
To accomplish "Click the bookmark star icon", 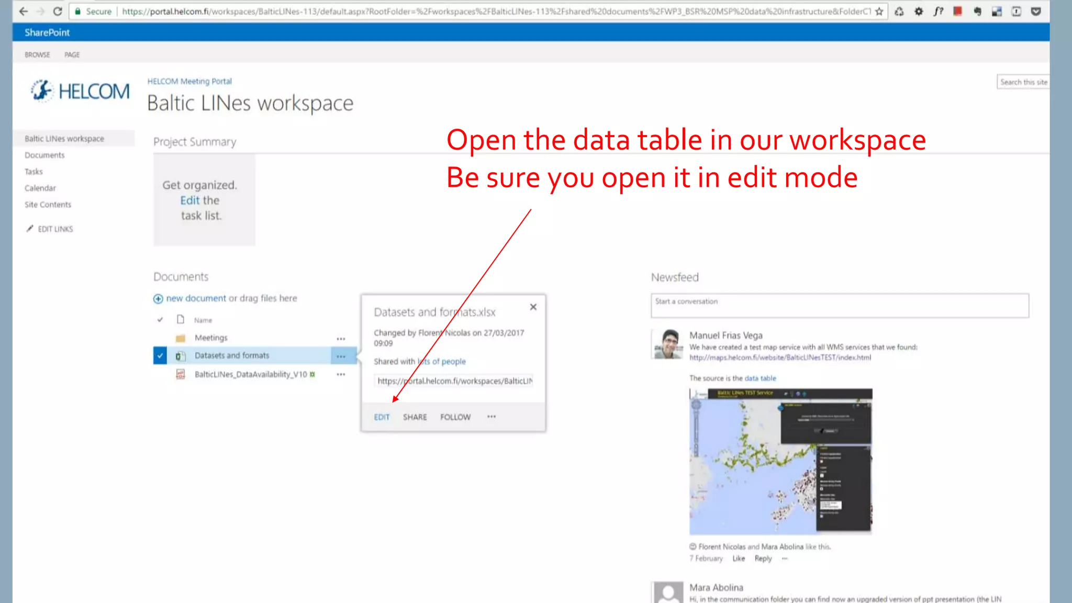I will tap(879, 11).
